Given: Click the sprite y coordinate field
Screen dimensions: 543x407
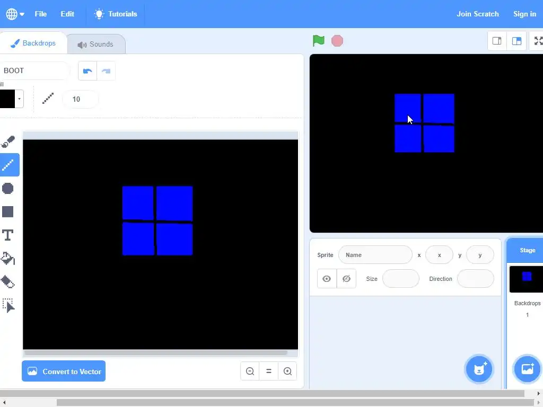Looking at the screenshot, I should coord(480,255).
